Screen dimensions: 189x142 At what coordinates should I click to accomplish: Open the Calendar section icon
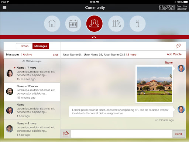[73, 24]
